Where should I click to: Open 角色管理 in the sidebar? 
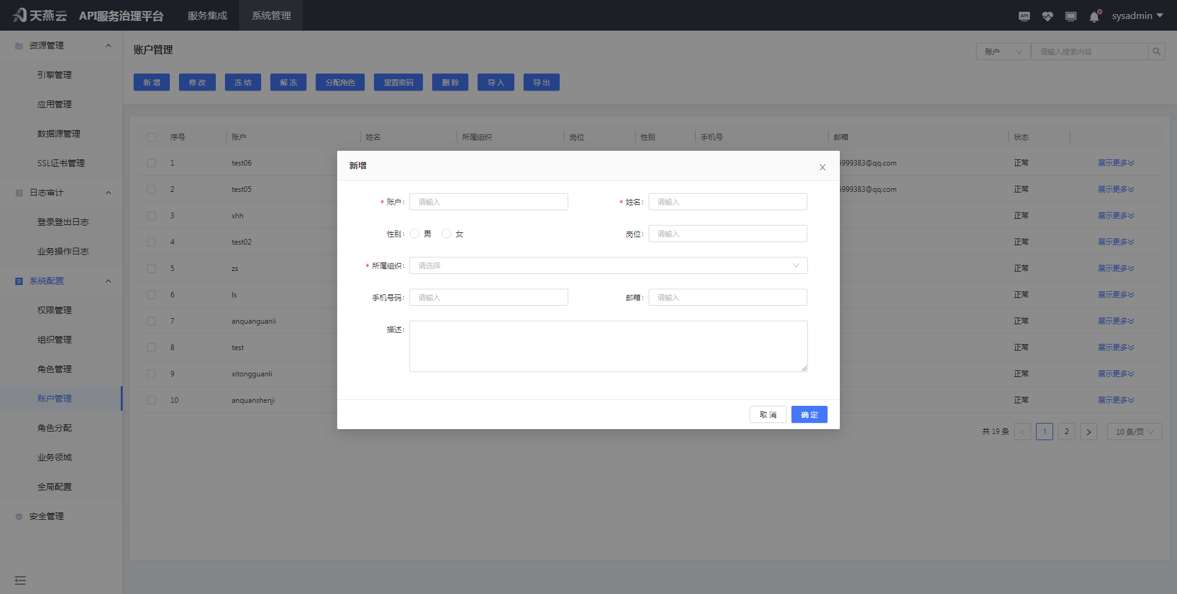(x=55, y=369)
